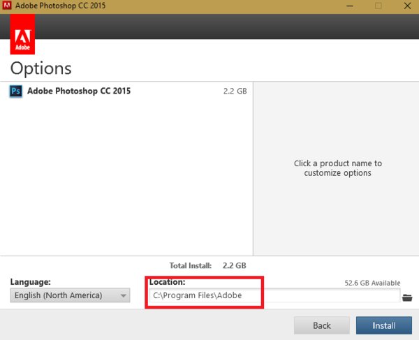Click the 52.6 GB Available text
Screen dimensions: 419x340
coord(372,283)
